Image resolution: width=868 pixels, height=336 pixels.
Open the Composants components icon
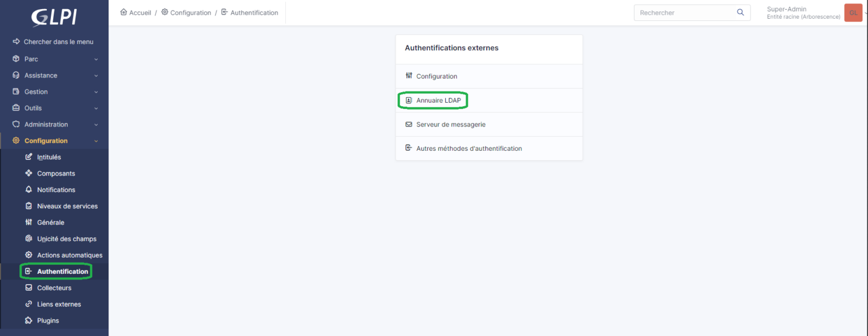click(x=29, y=173)
